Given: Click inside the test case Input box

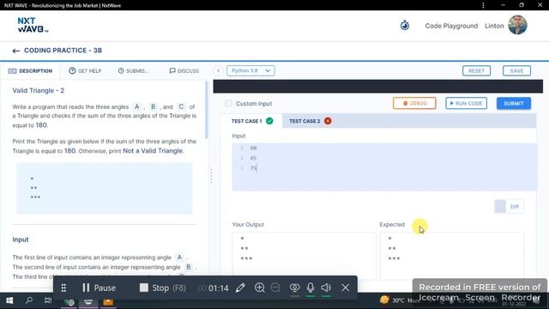Looking at the screenshot, I should (x=384, y=167).
